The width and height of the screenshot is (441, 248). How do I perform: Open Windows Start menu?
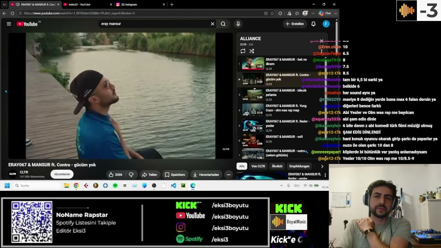point(7,186)
